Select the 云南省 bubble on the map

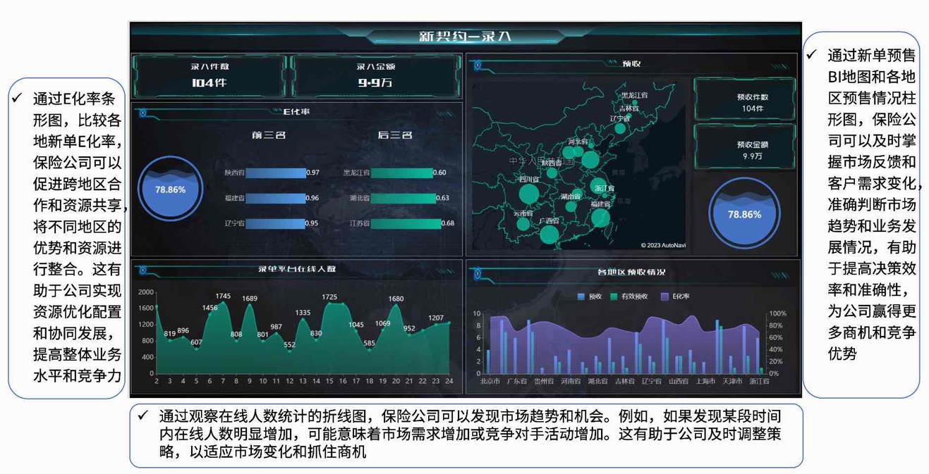[523, 224]
